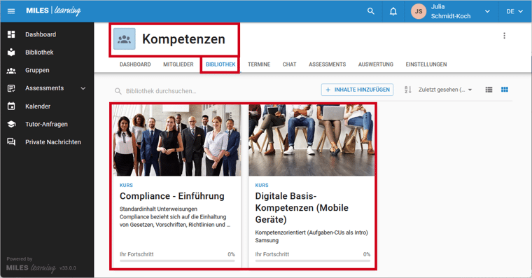
Task: Click the sort order A-Z icon
Action: (x=408, y=90)
